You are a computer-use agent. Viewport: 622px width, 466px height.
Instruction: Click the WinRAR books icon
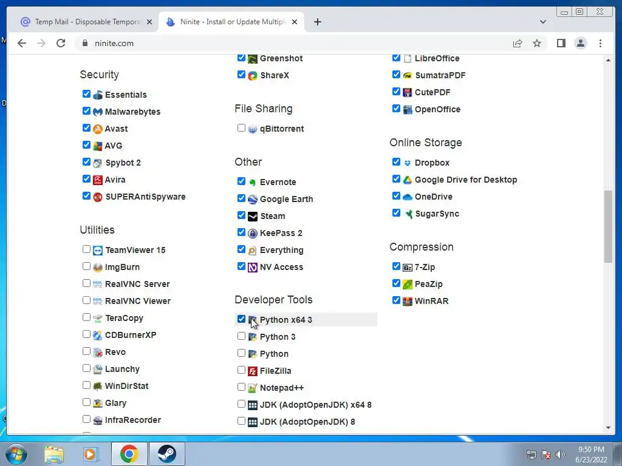[408, 302]
